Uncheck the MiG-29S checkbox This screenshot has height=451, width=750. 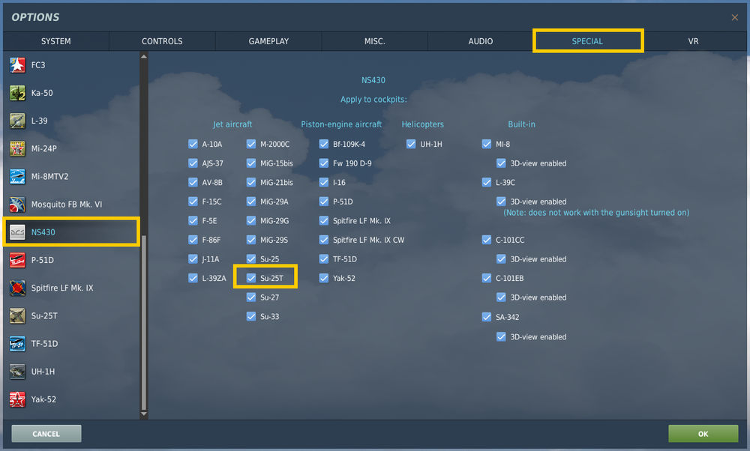click(x=251, y=239)
